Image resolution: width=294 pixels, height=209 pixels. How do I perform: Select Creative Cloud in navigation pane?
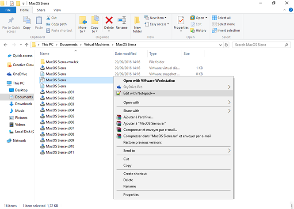[x=20, y=65]
